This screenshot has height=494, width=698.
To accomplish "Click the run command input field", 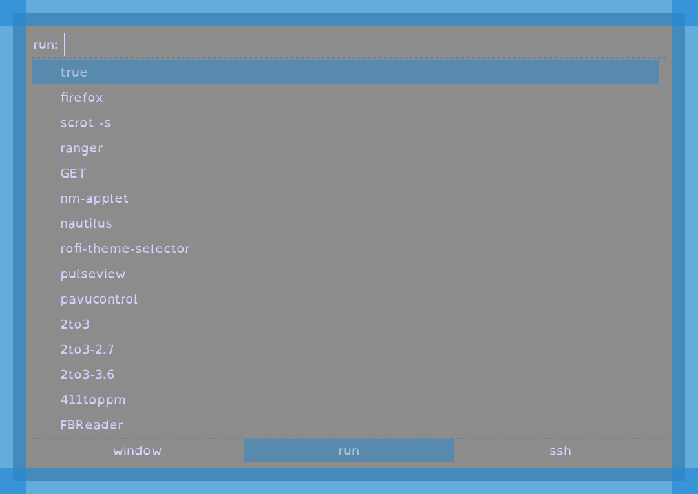I will 362,45.
